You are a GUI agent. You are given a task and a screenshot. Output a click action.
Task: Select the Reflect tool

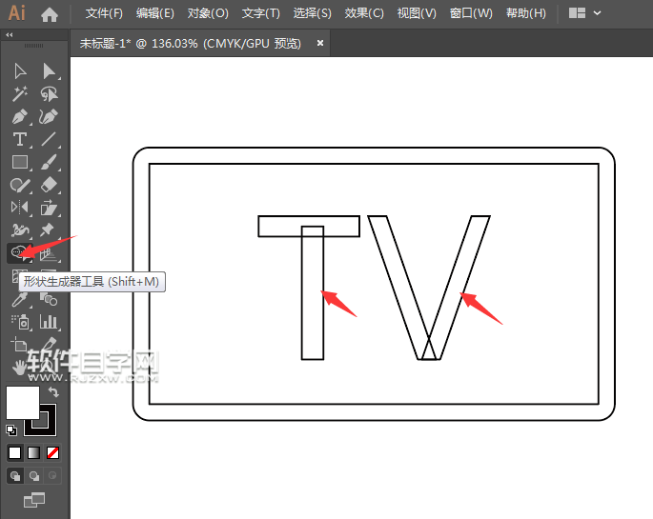click(20, 207)
